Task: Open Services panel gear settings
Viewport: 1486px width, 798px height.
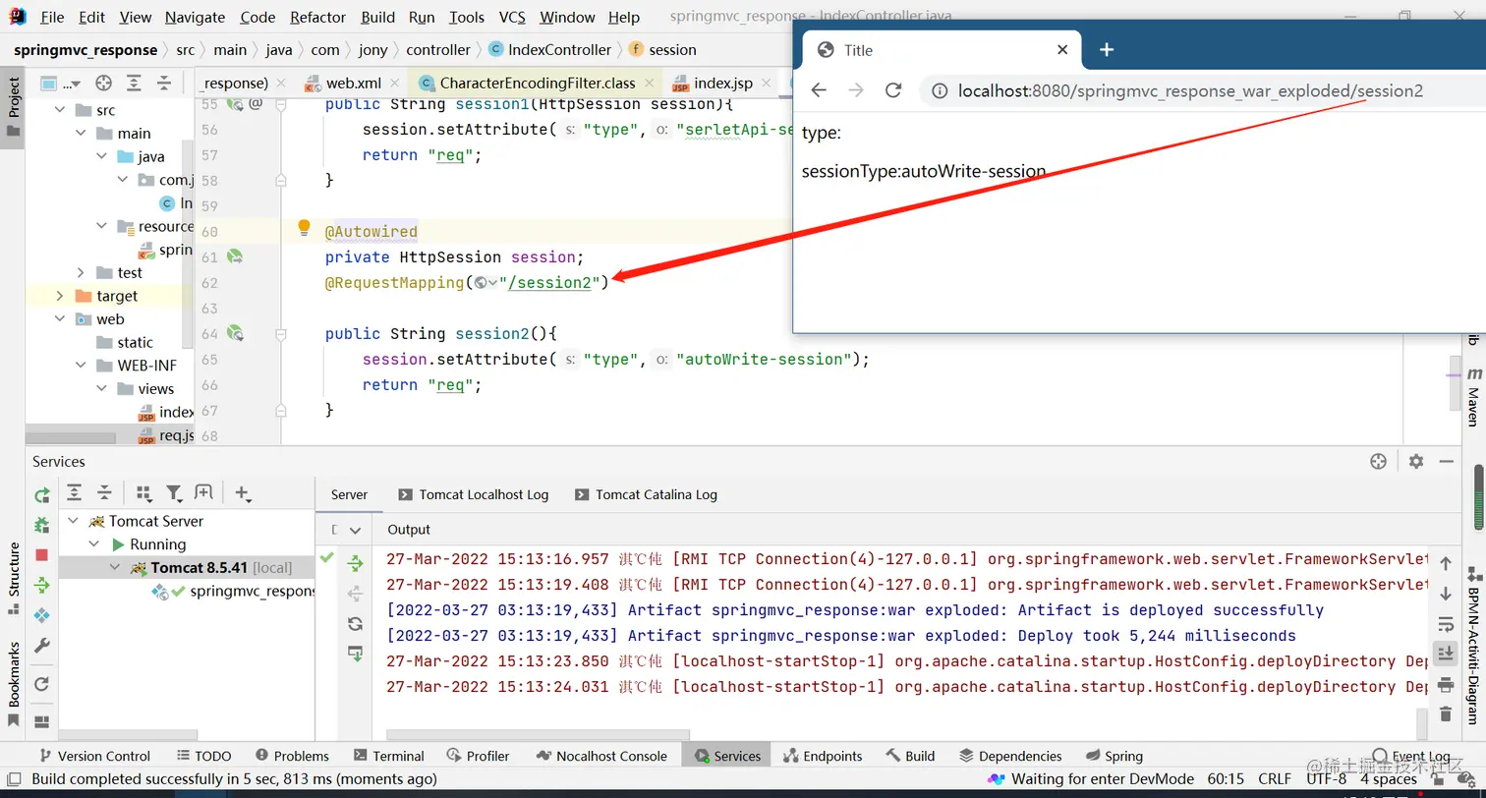Action: tap(1415, 461)
